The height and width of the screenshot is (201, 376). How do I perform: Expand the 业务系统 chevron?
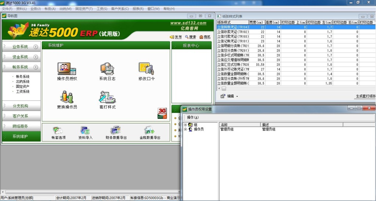pyautogui.click(x=36, y=47)
